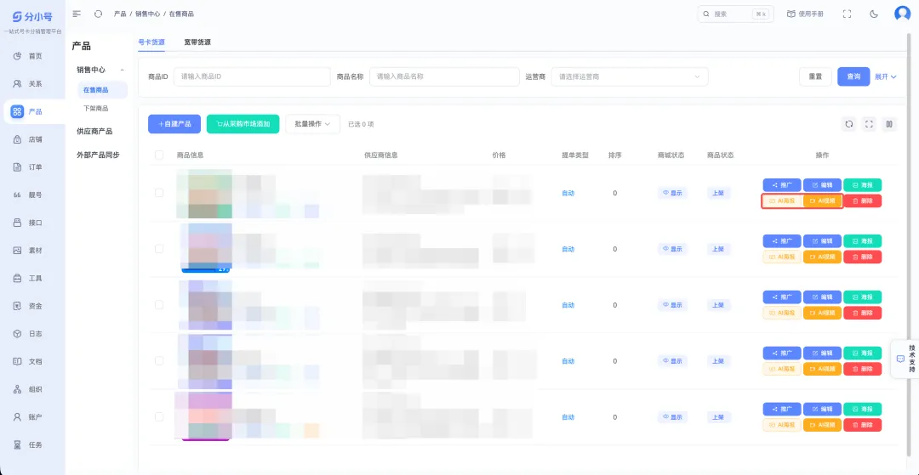The image size is (919, 475).
Task: Tick the checkbox of the second product row
Action: [x=159, y=249]
